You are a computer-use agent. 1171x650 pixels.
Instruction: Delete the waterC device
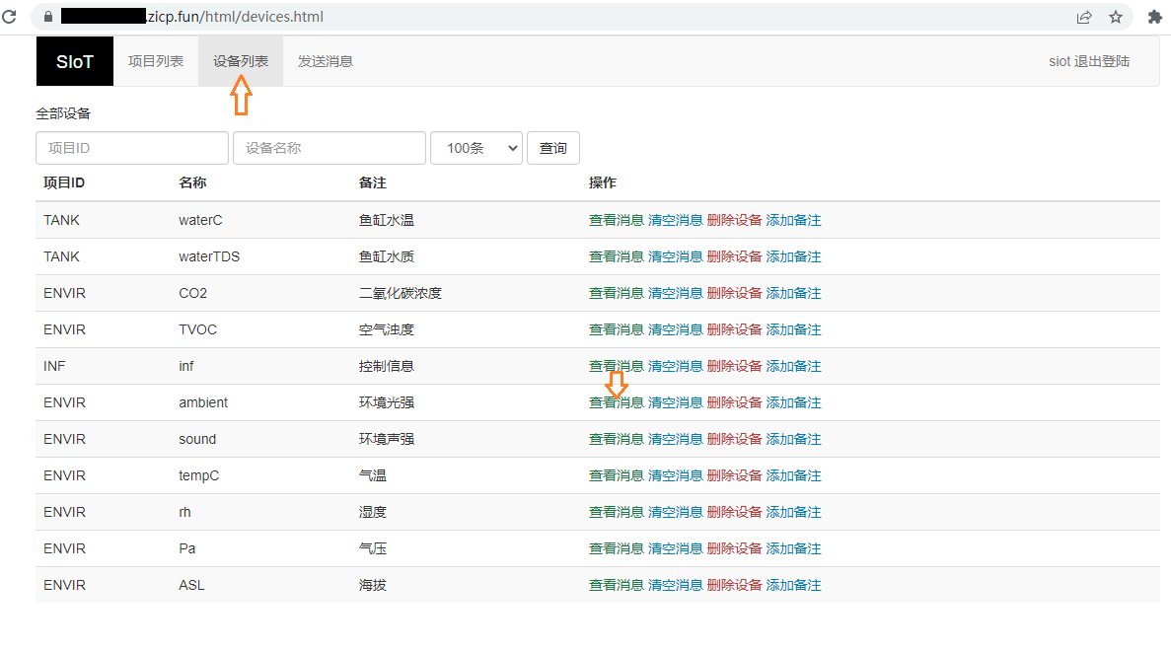(x=734, y=220)
